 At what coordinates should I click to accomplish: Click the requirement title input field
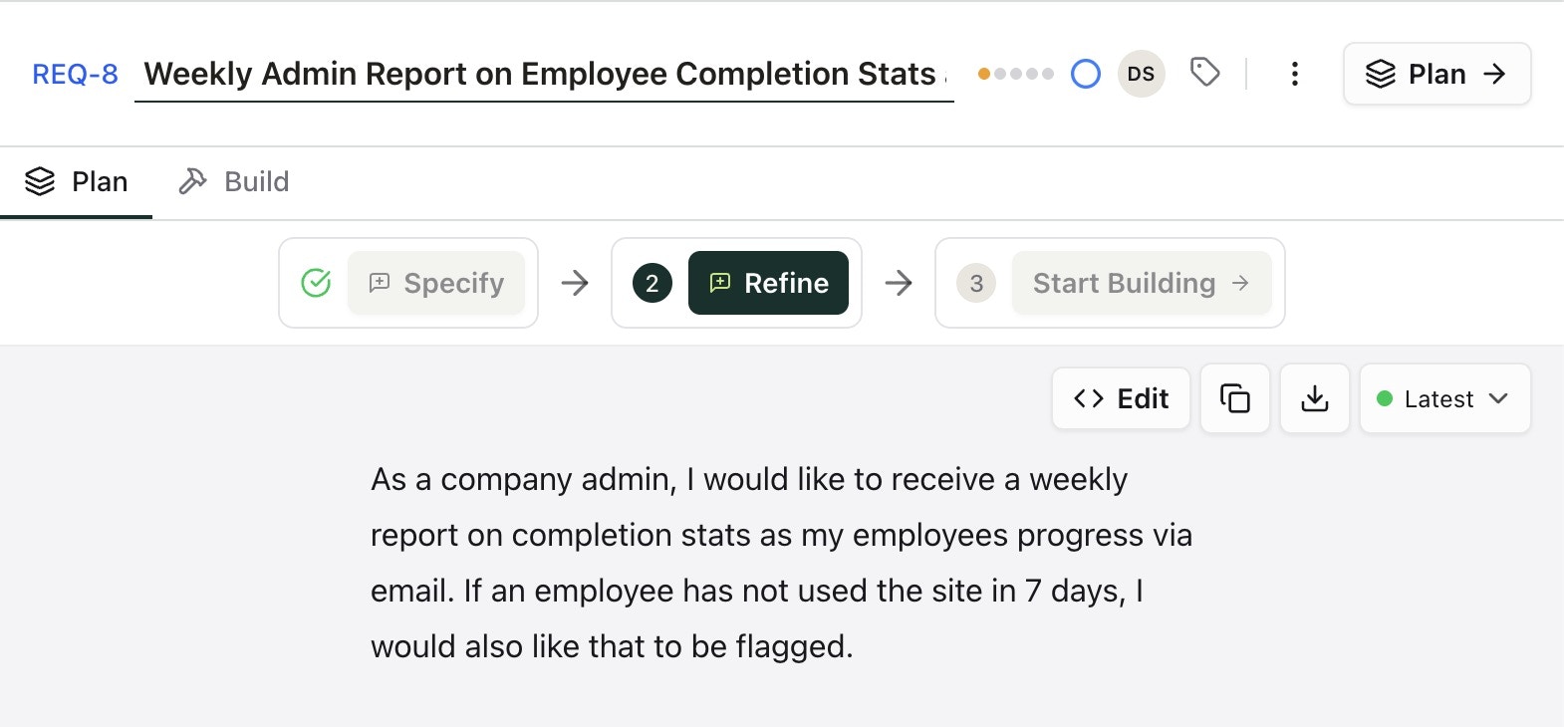[543, 74]
